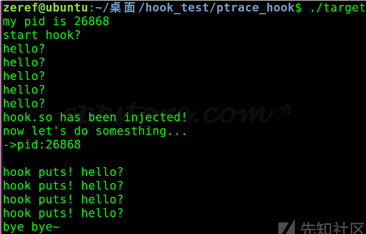Click the "->pid:26868" output line

pyautogui.click(x=42, y=145)
